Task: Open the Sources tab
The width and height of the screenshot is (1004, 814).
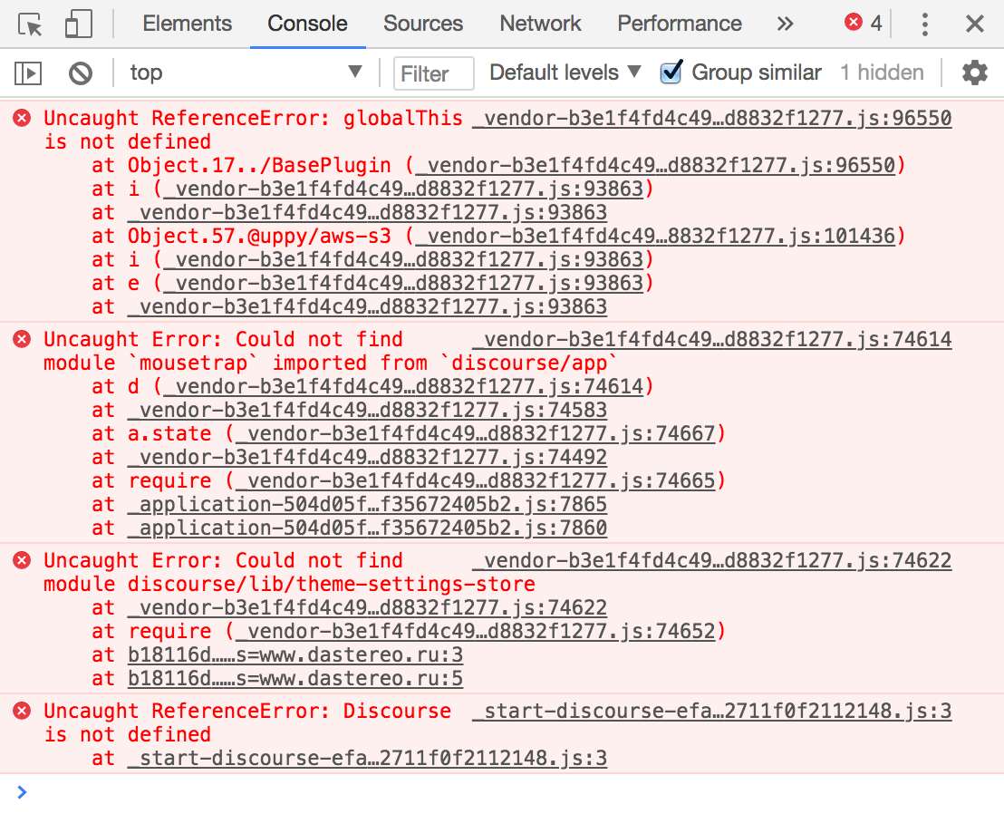Action: coord(422,24)
